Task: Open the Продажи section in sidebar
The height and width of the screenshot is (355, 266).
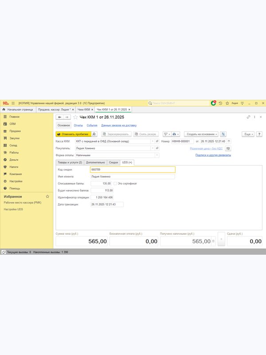Action: (15, 131)
